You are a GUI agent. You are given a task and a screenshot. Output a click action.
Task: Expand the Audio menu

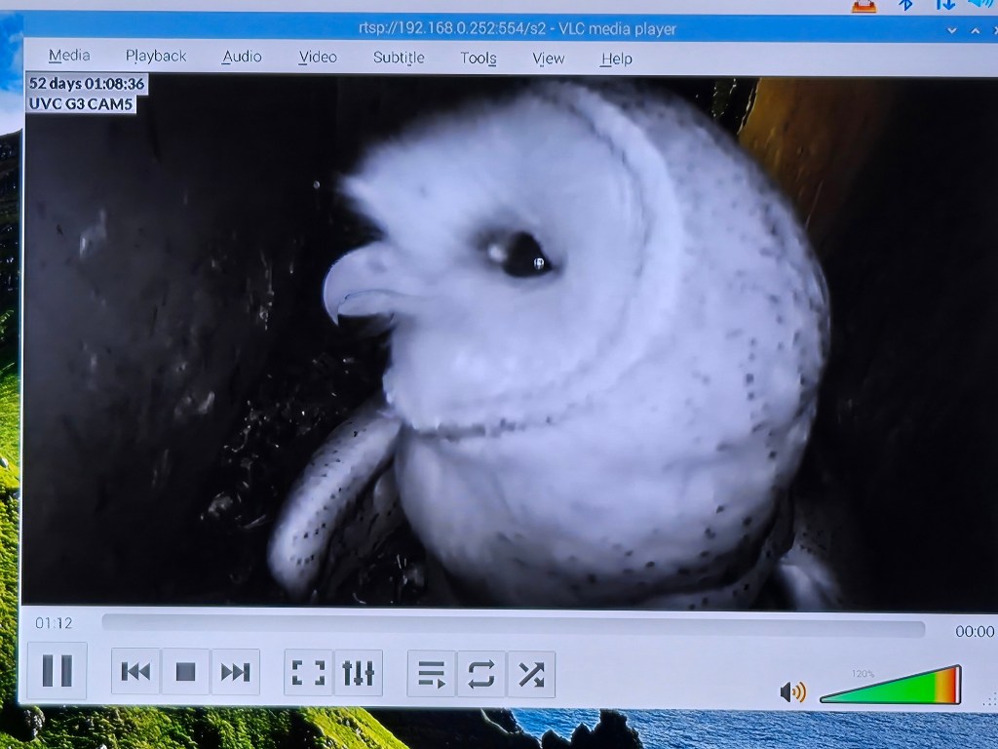(242, 57)
